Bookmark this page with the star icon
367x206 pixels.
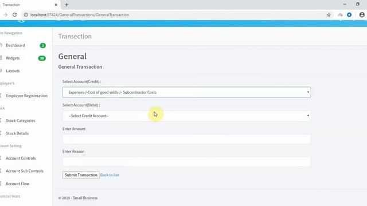[329, 15]
